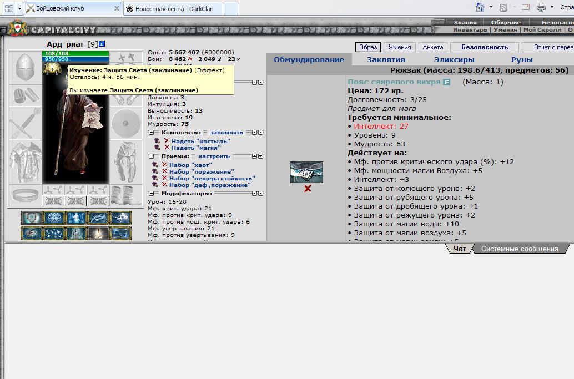
Task: Activate the swirling arcs ability icon
Action: [x=98, y=218]
